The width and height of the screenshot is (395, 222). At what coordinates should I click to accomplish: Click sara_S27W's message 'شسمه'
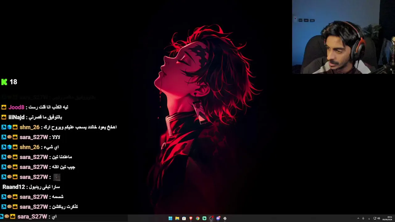[x=57, y=197]
